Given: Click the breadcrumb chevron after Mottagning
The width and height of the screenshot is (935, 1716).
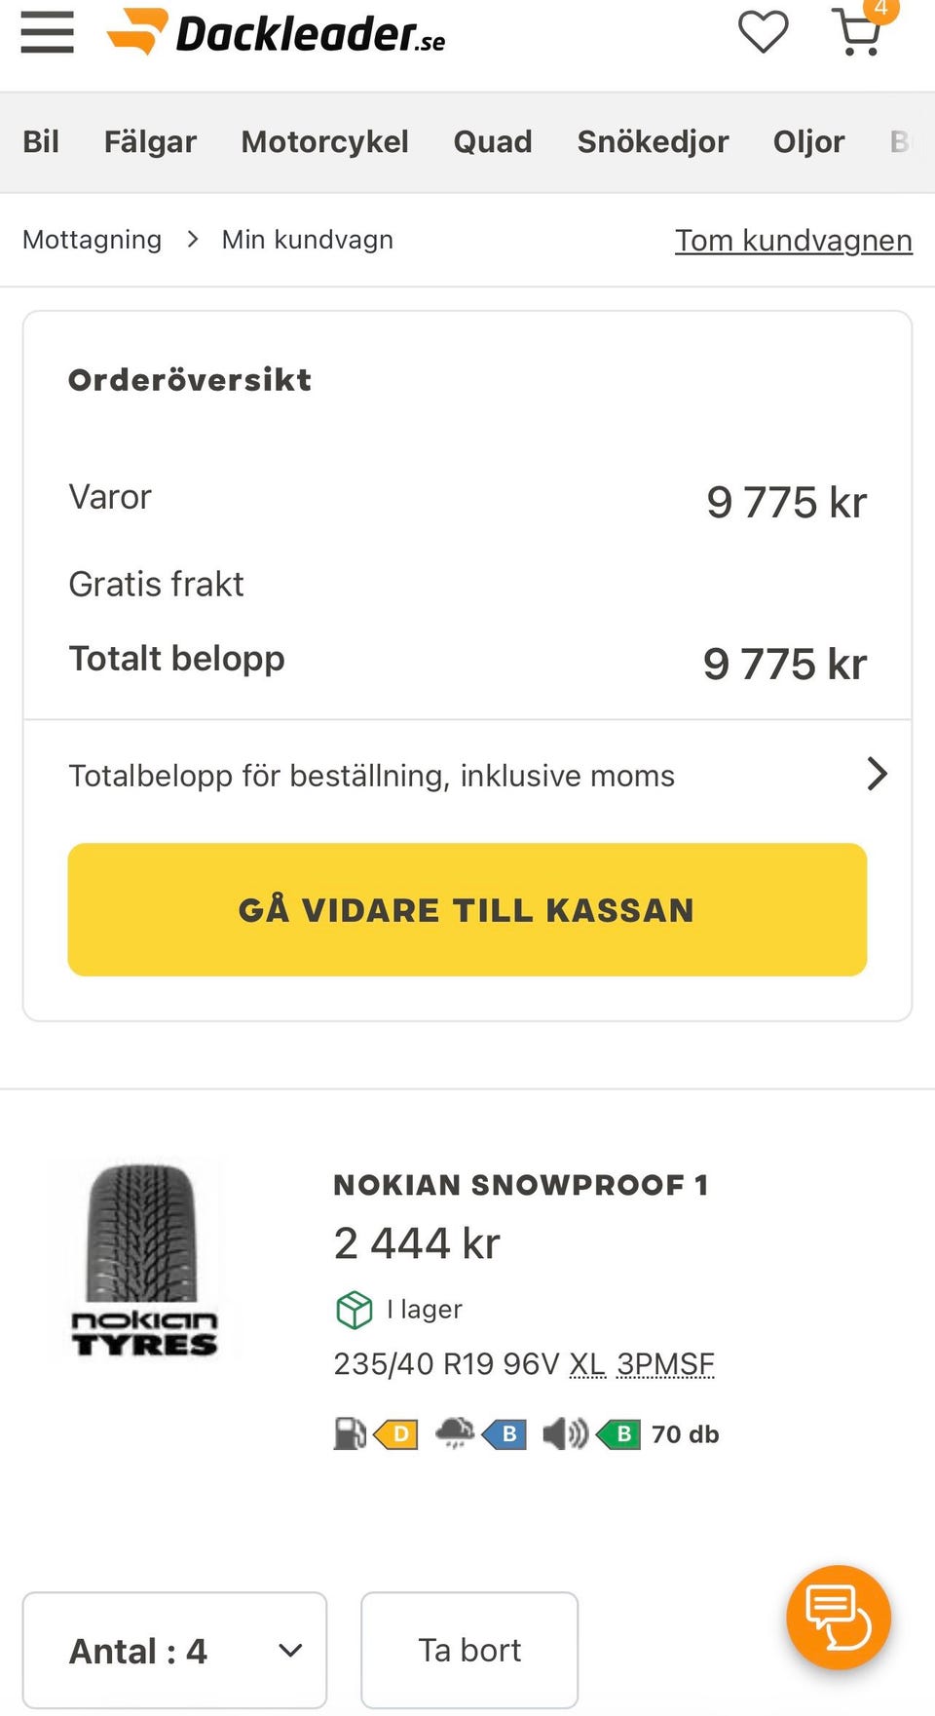Looking at the screenshot, I should [x=193, y=240].
